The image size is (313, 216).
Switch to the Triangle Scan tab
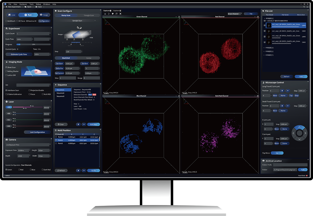click(88, 15)
